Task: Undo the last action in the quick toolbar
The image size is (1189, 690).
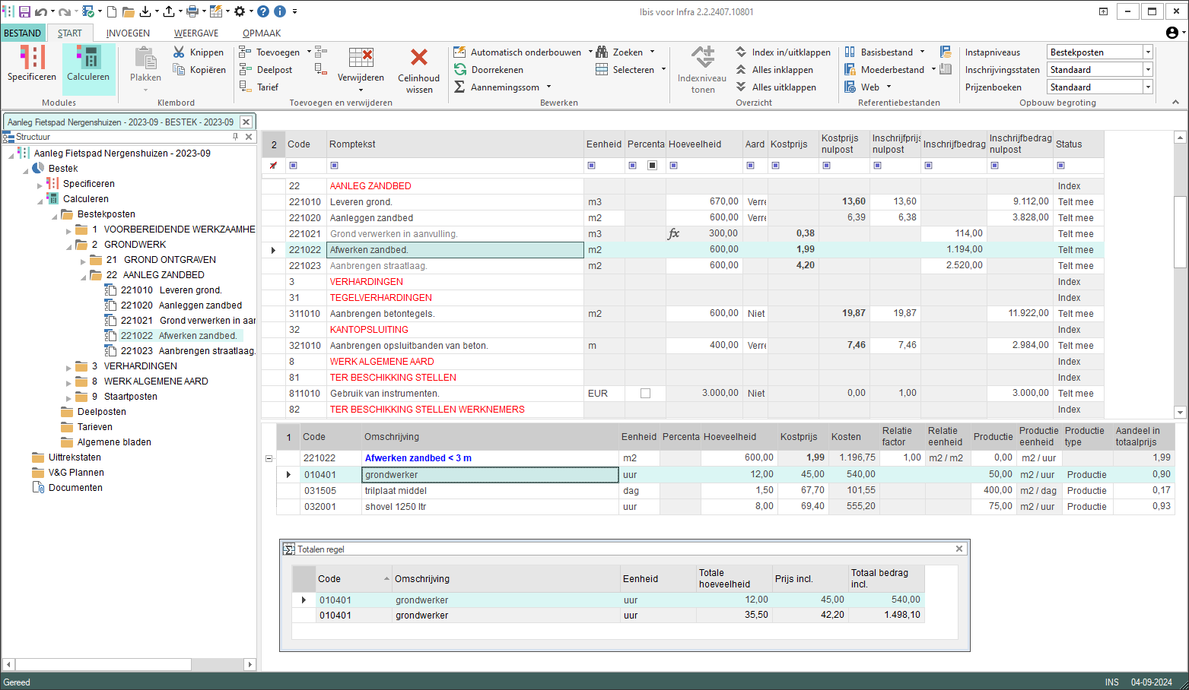Action: (x=41, y=11)
